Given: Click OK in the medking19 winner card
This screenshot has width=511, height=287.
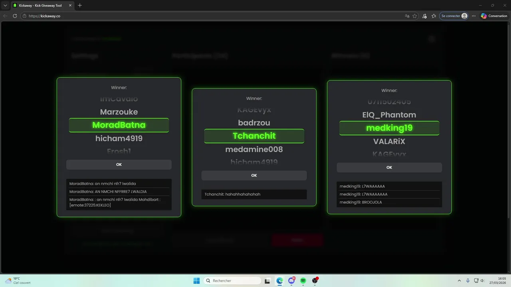Looking at the screenshot, I should click(389, 167).
